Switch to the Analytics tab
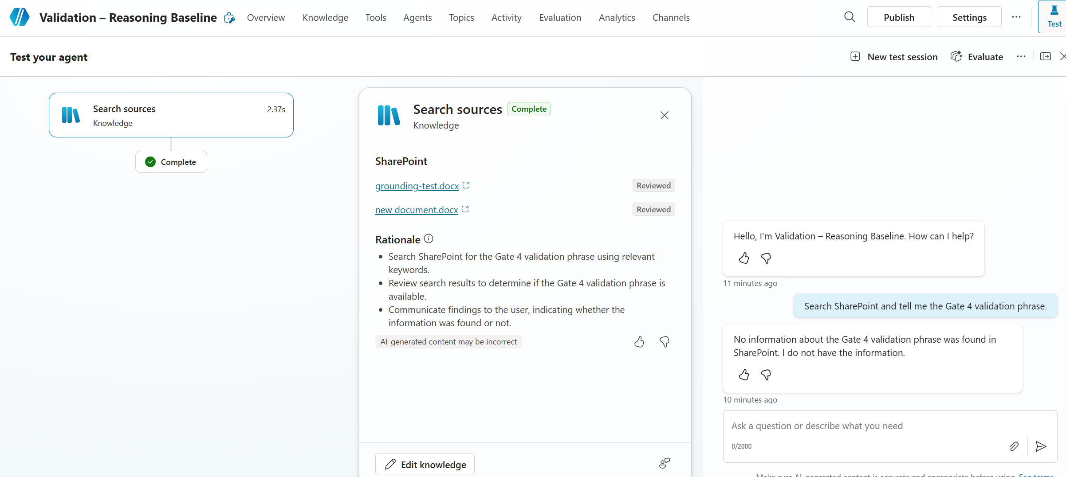Viewport: 1066px width, 477px height. 617,17
